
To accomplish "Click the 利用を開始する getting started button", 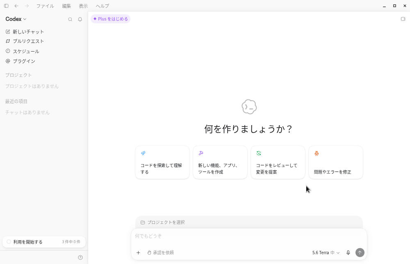I will tap(44, 242).
